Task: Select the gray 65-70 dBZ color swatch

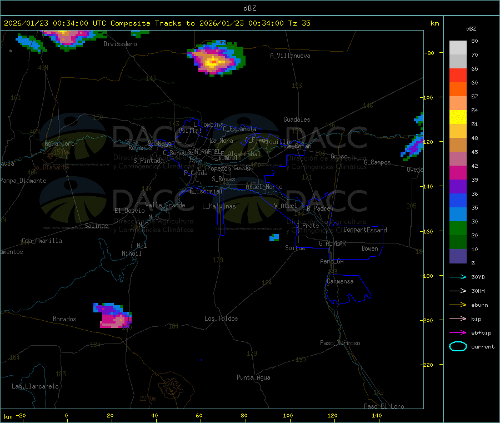Action: [458, 62]
